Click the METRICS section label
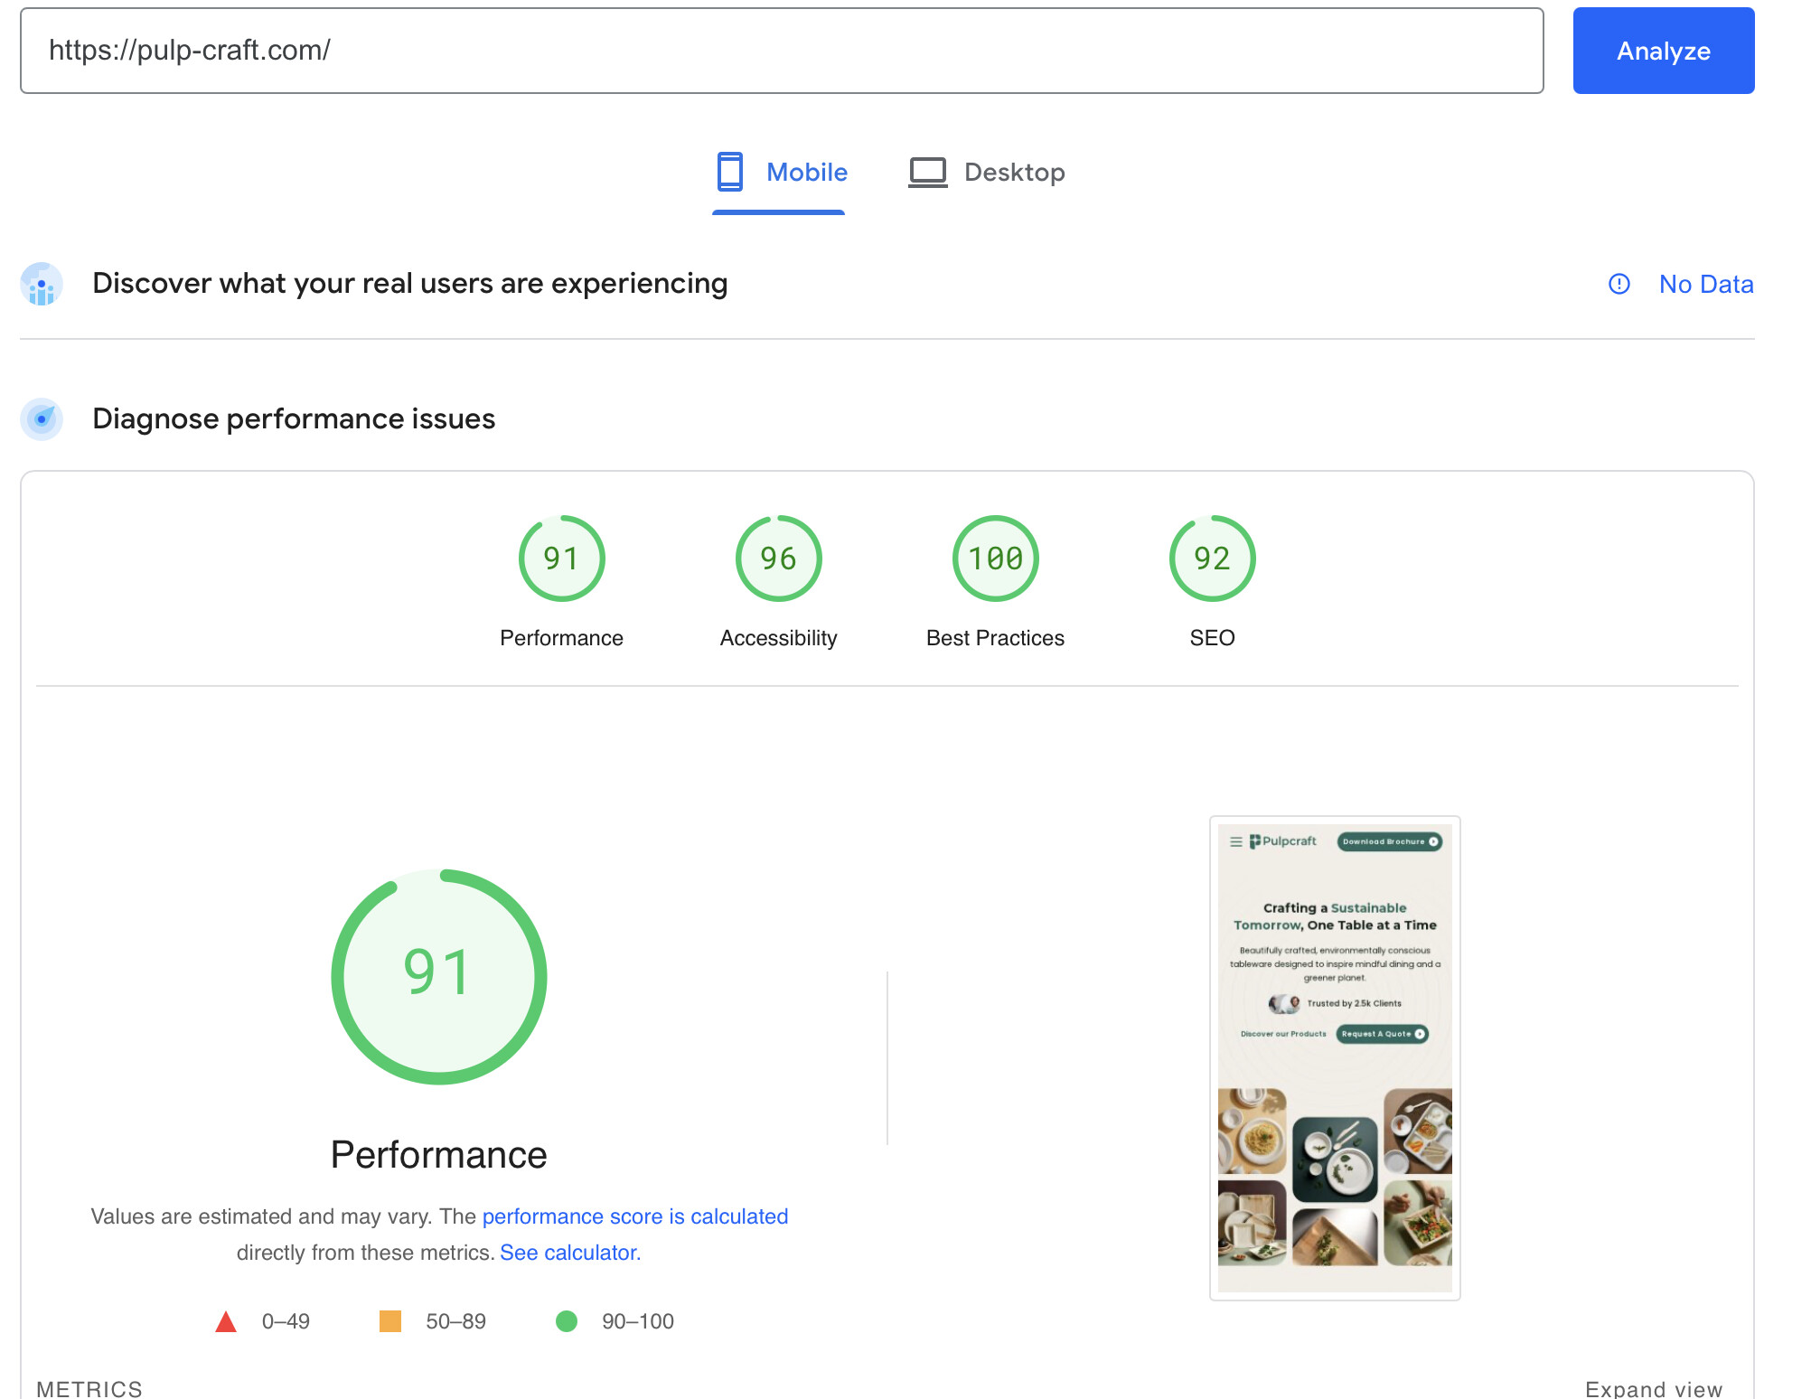Viewport: 1811px width, 1399px height. tap(89, 1389)
